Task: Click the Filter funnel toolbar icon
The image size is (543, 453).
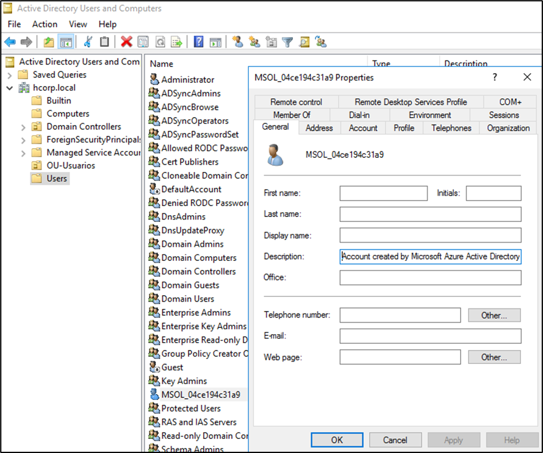Action: (287, 42)
